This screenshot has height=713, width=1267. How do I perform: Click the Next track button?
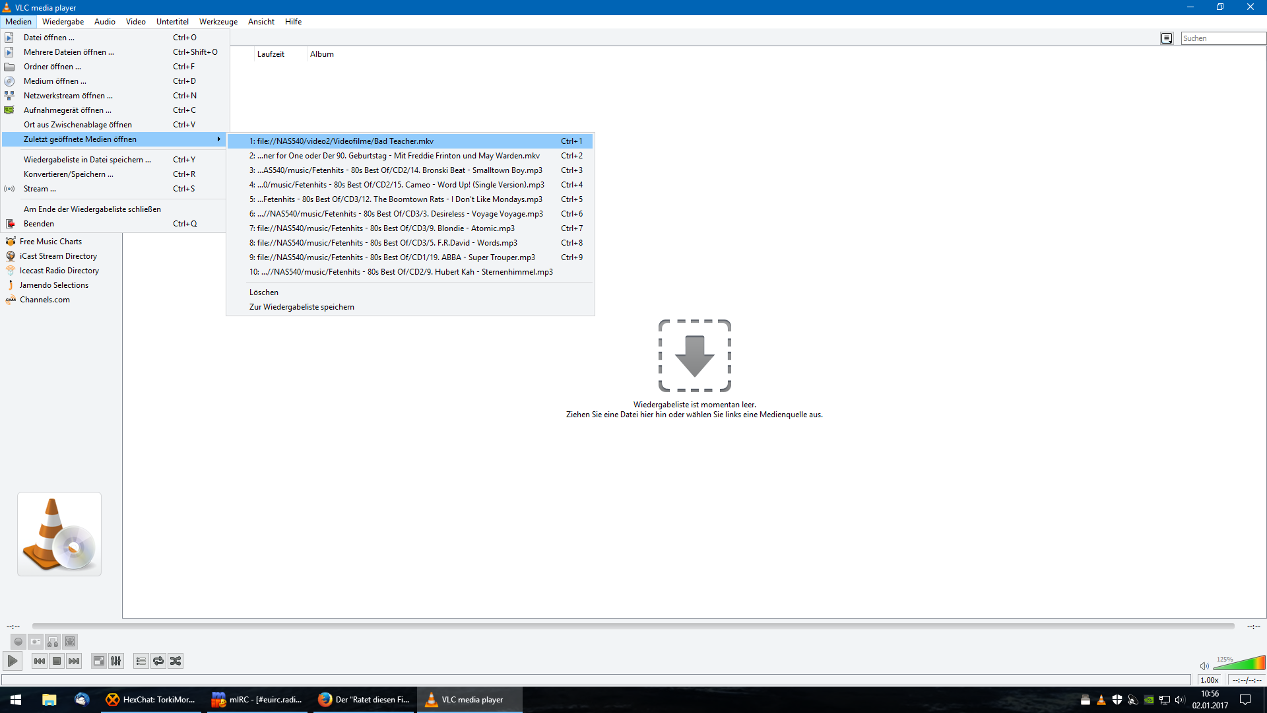click(x=74, y=661)
